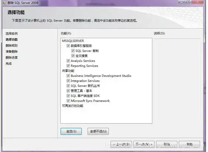Toggle the Microsoft Sync Framework checkbox

pyautogui.click(x=68, y=101)
